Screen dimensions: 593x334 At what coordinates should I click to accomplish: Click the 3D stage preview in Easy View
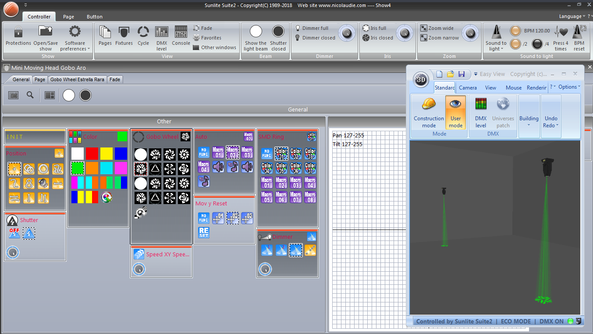point(495,227)
